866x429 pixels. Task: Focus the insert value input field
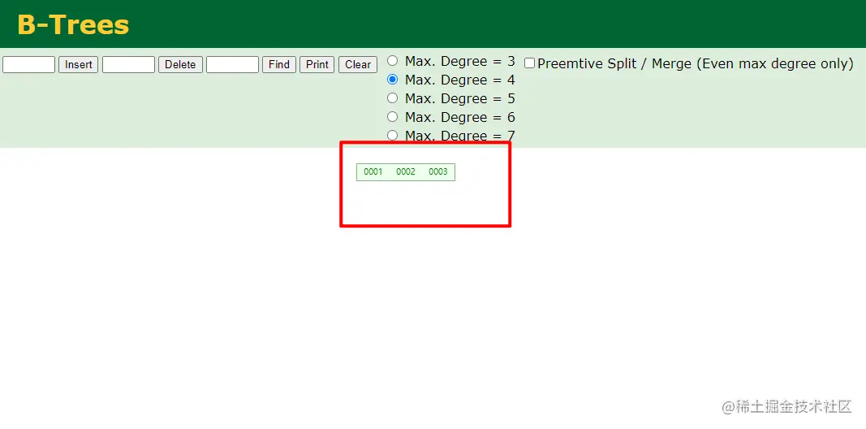point(28,65)
